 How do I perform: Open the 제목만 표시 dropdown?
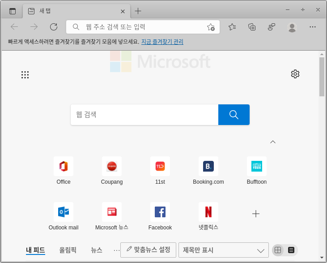tap(224, 250)
